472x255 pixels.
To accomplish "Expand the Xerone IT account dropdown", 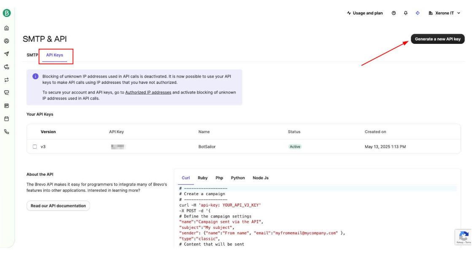I will (x=444, y=13).
